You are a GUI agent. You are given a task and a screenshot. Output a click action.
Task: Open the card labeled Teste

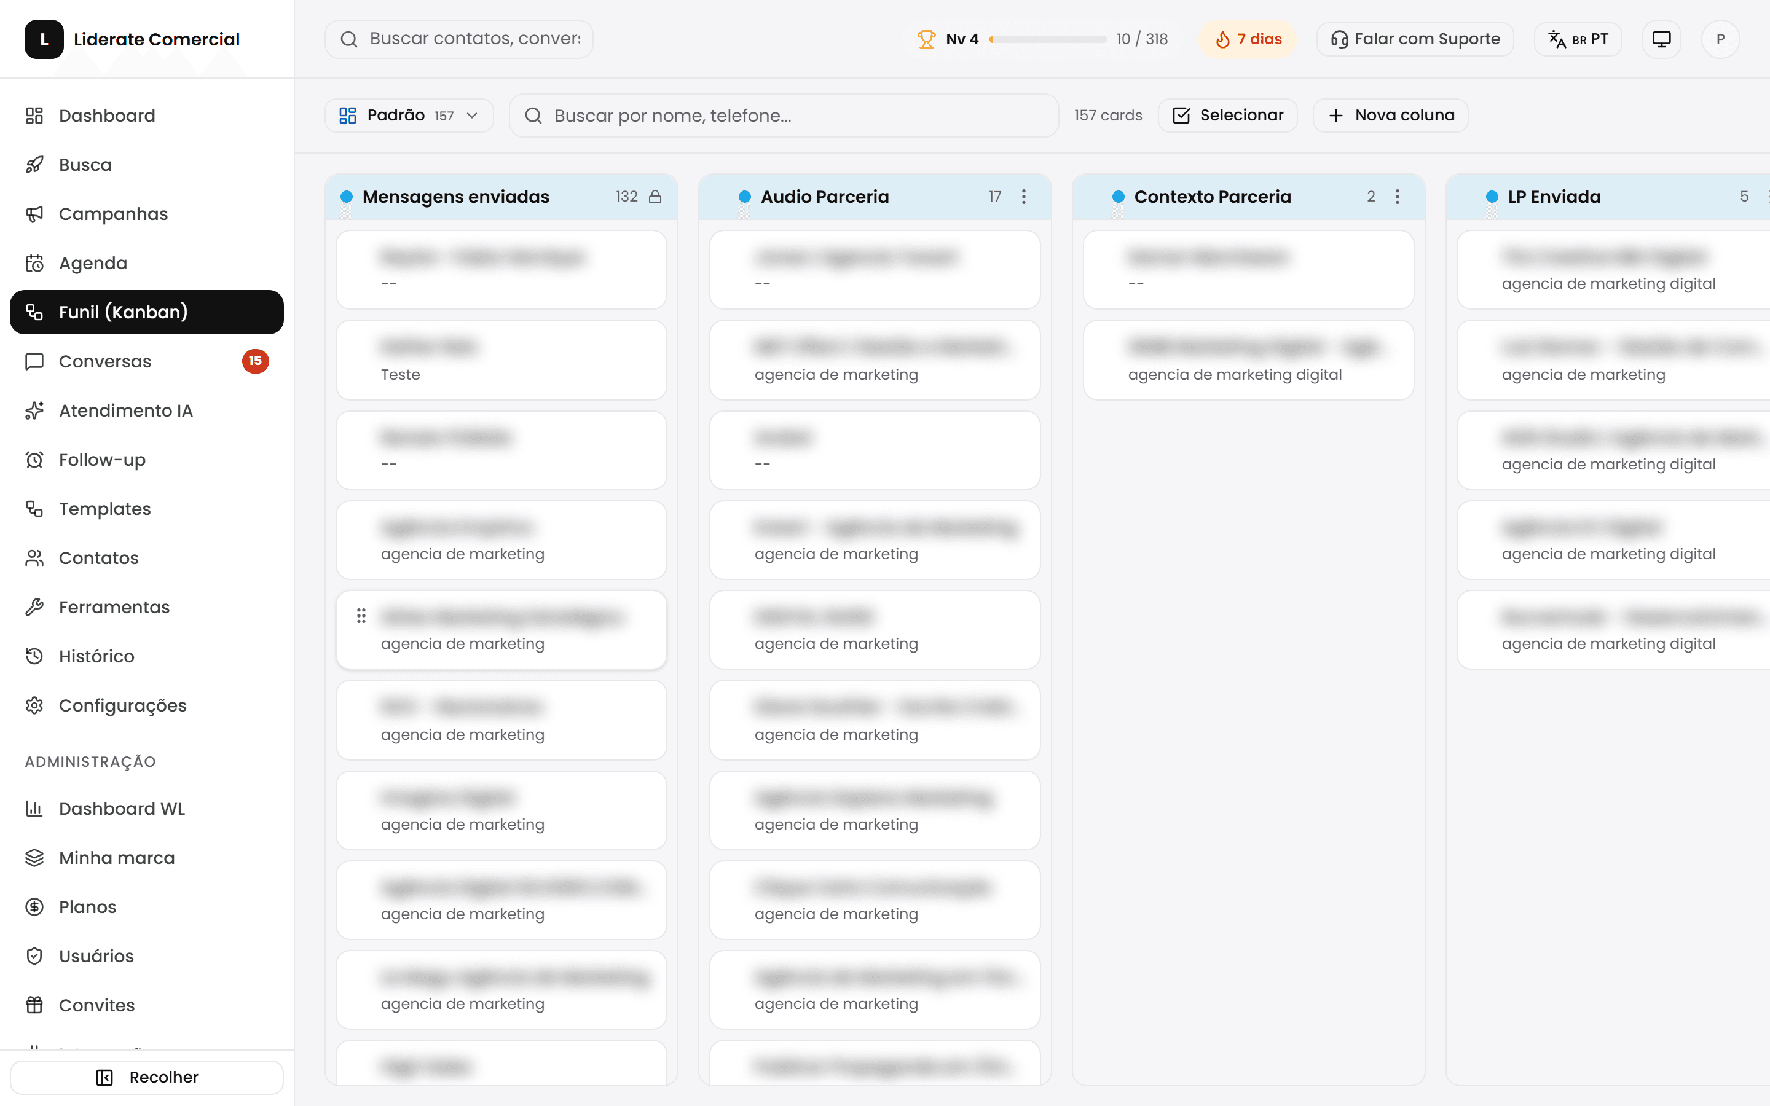coord(501,360)
